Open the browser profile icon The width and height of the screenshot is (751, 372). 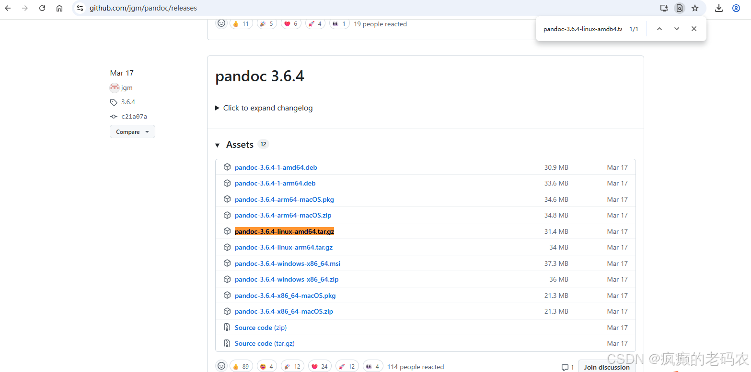(736, 8)
